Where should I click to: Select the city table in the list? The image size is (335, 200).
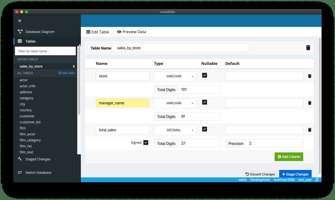click(23, 104)
